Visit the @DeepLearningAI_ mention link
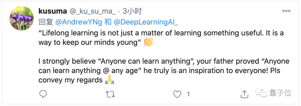The width and height of the screenshot is (301, 106). point(146,23)
